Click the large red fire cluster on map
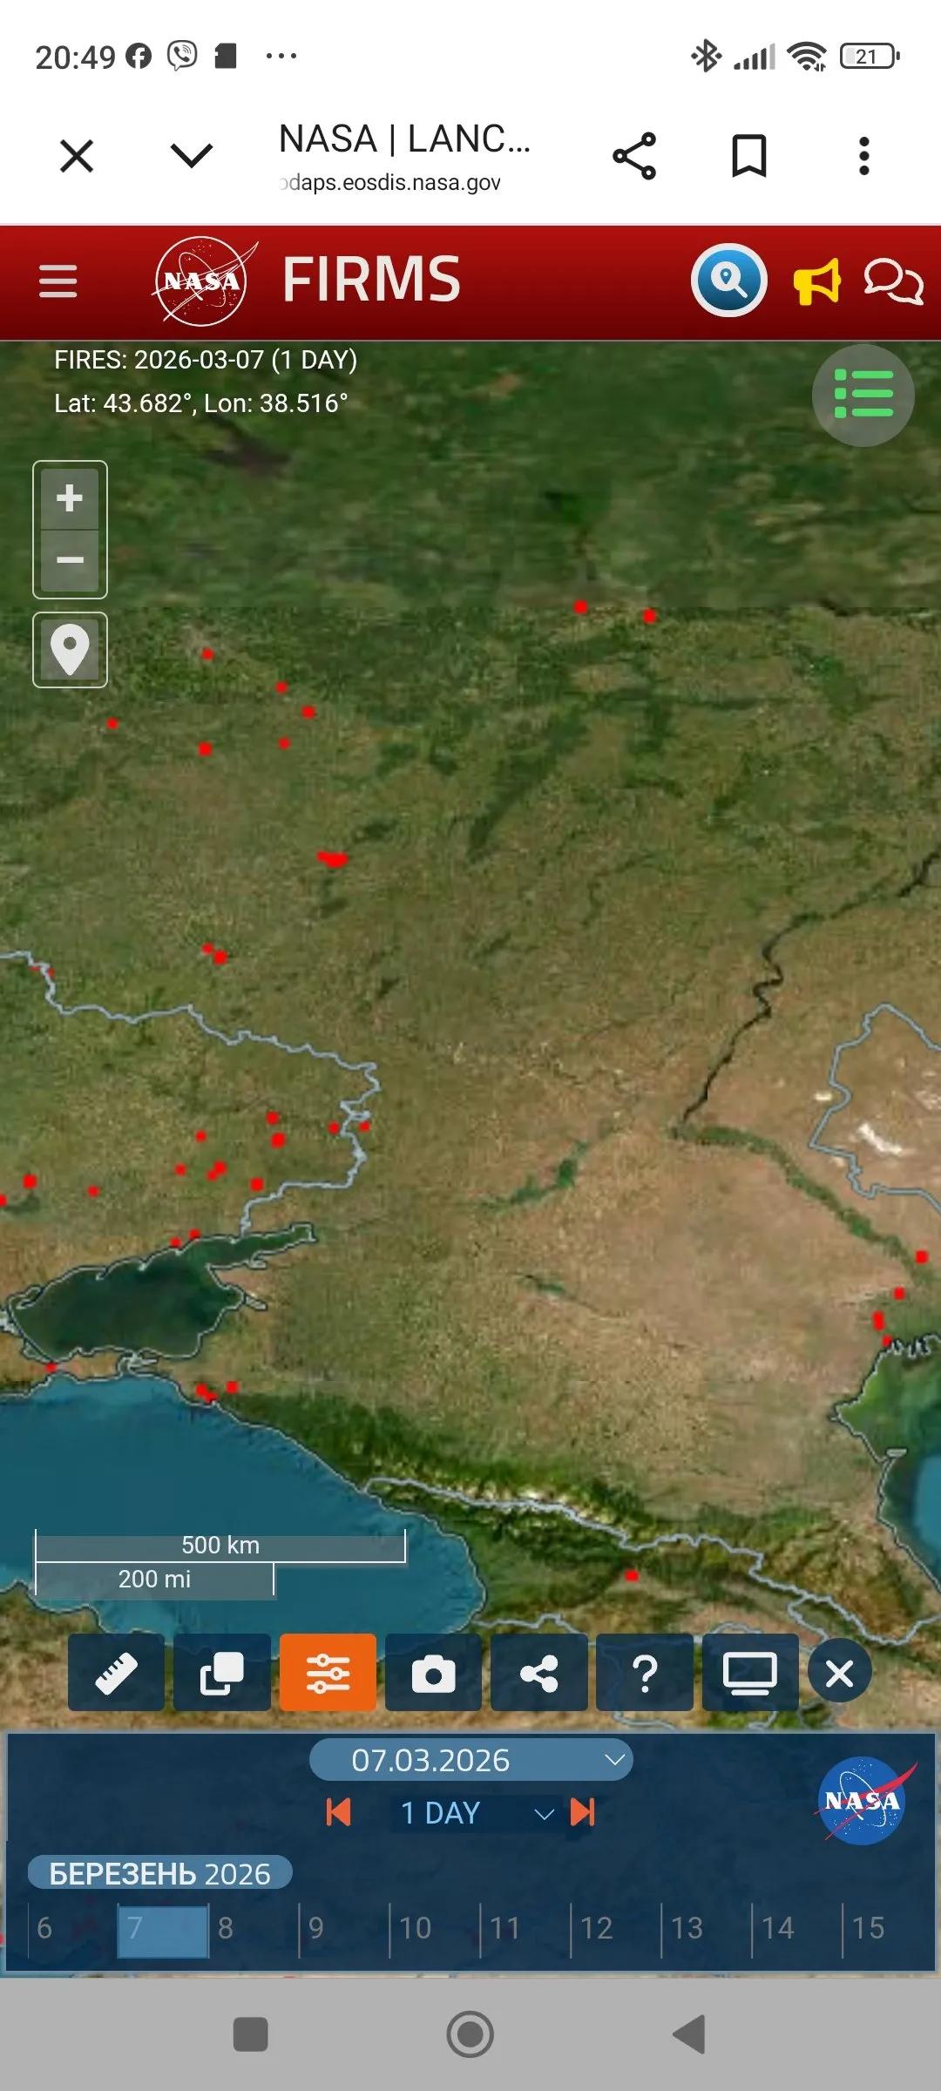Viewport: 941px width, 2091px height. (x=332, y=859)
